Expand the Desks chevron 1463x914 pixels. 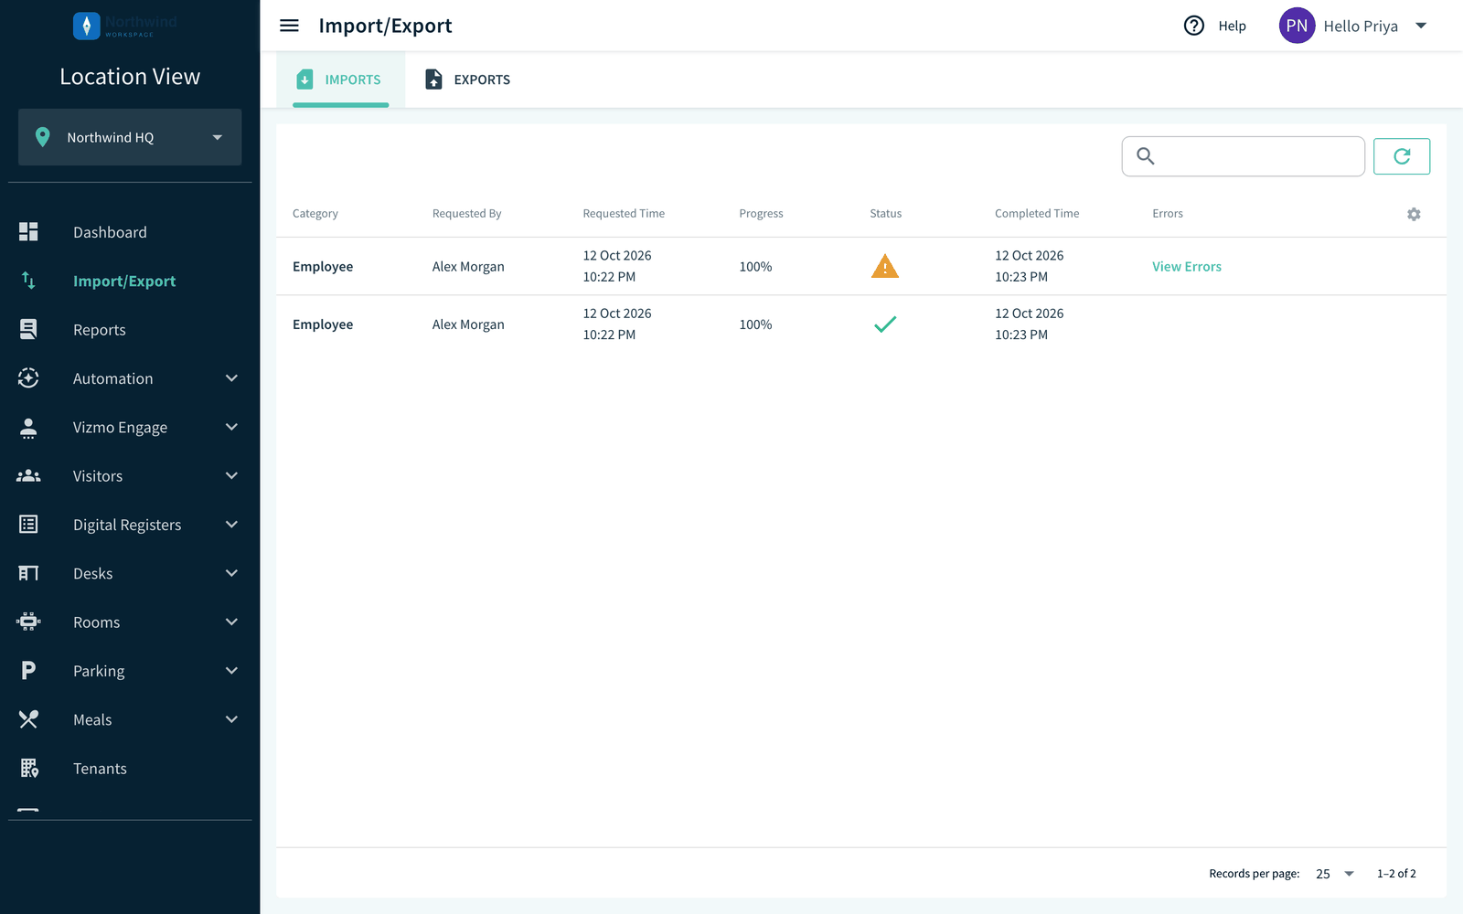(231, 573)
